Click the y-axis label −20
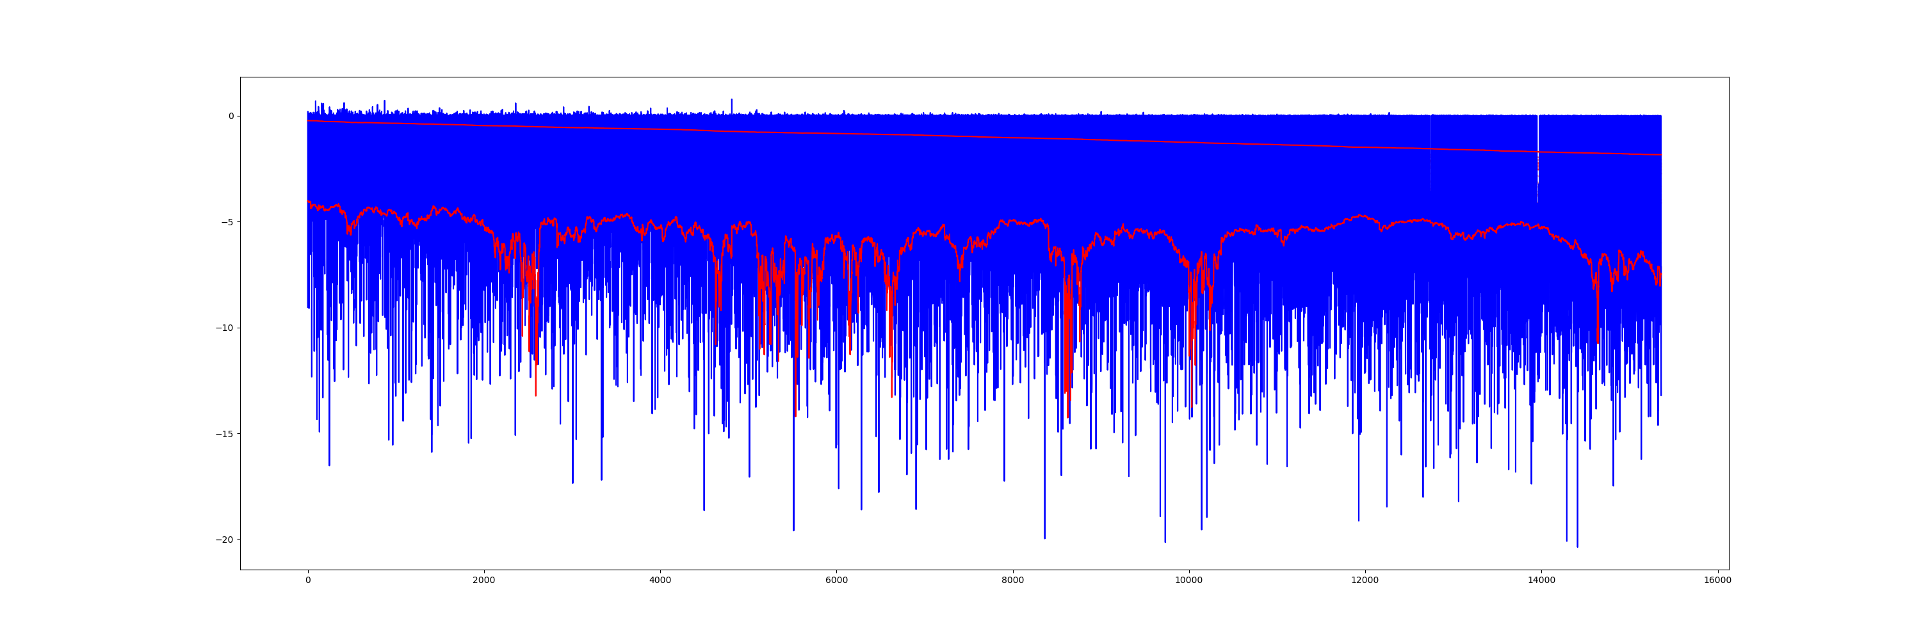Image resolution: width=1921 pixels, height=640 pixels. tap(225, 540)
